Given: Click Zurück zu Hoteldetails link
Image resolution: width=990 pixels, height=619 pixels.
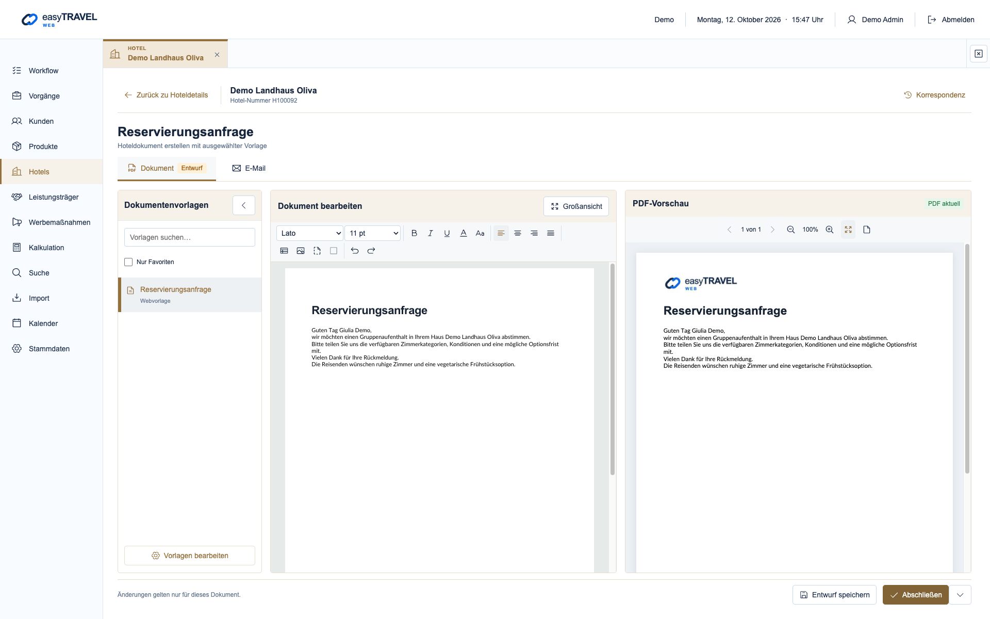Looking at the screenshot, I should click(x=166, y=95).
